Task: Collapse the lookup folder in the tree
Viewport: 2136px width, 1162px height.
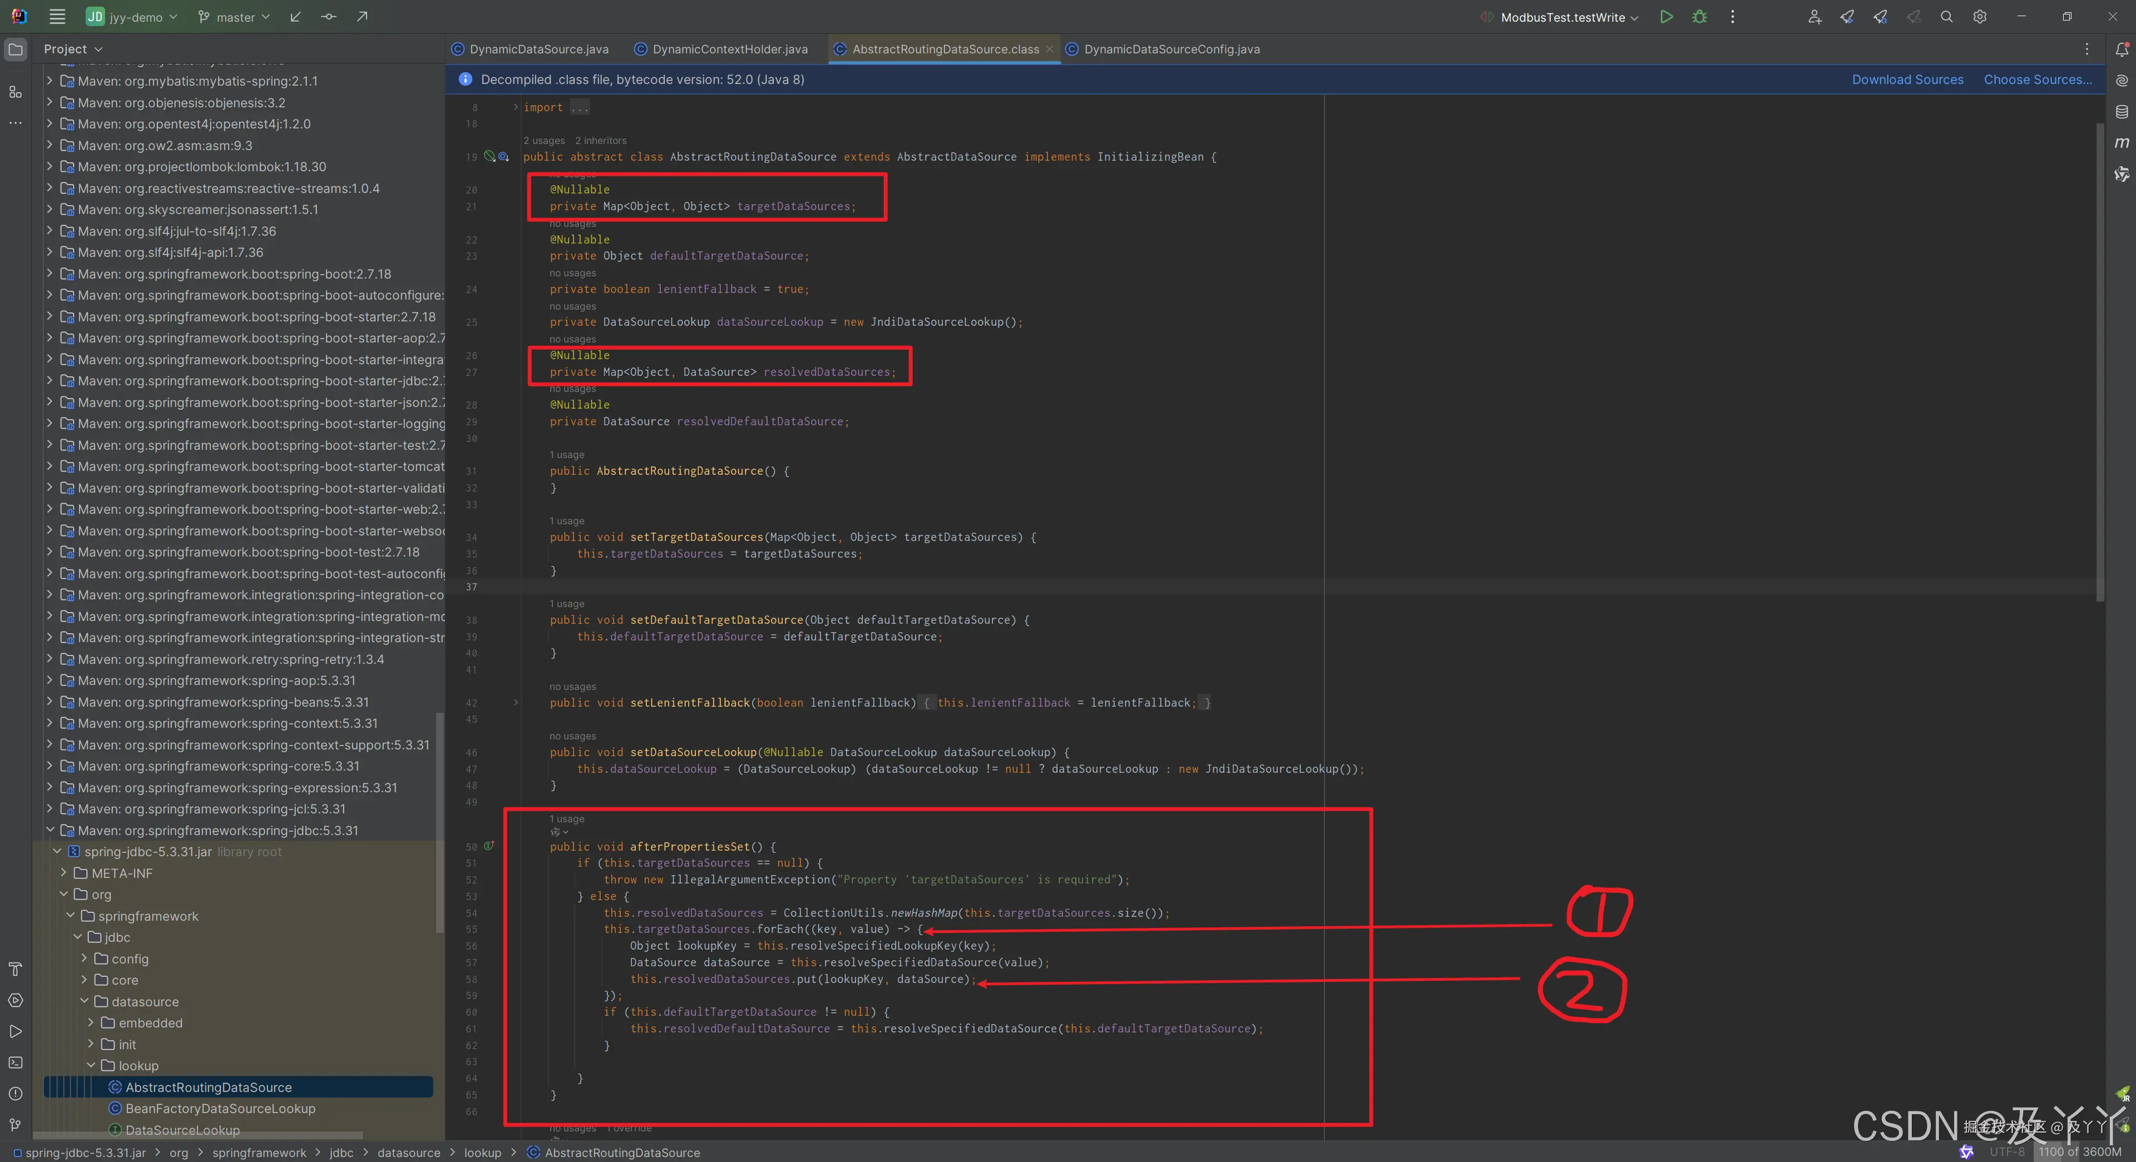Action: pos(91,1066)
